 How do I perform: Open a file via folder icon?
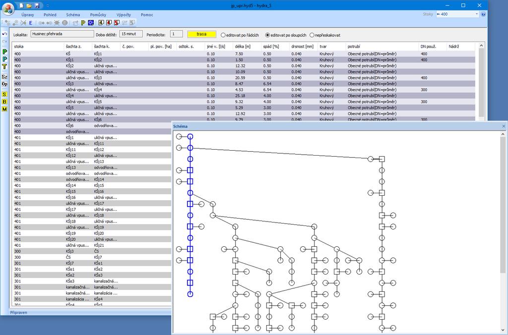pyautogui.click(x=29, y=5)
